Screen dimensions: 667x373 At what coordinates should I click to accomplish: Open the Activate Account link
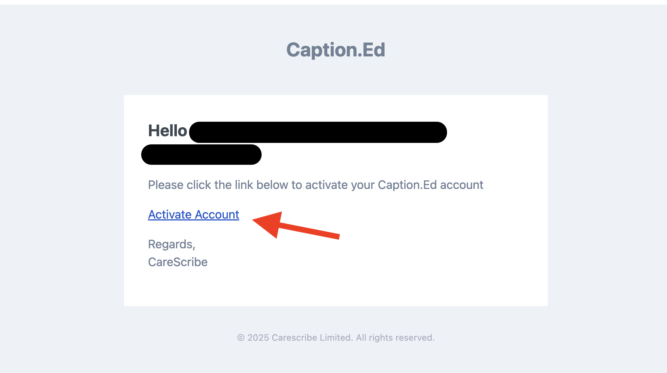[194, 215]
